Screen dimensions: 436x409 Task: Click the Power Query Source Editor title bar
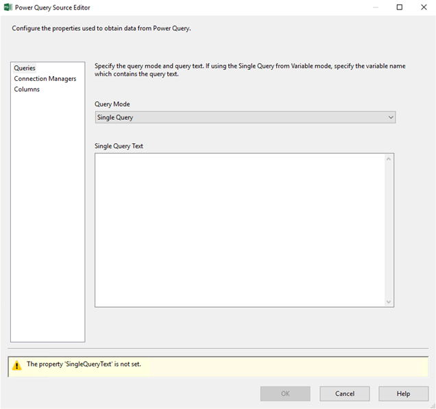click(x=206, y=8)
